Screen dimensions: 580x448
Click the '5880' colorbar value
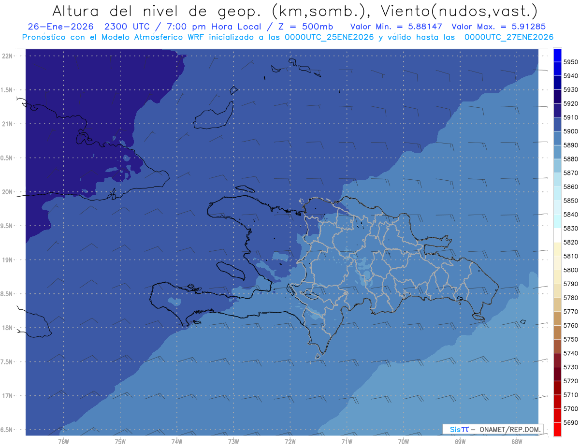pyautogui.click(x=570, y=159)
